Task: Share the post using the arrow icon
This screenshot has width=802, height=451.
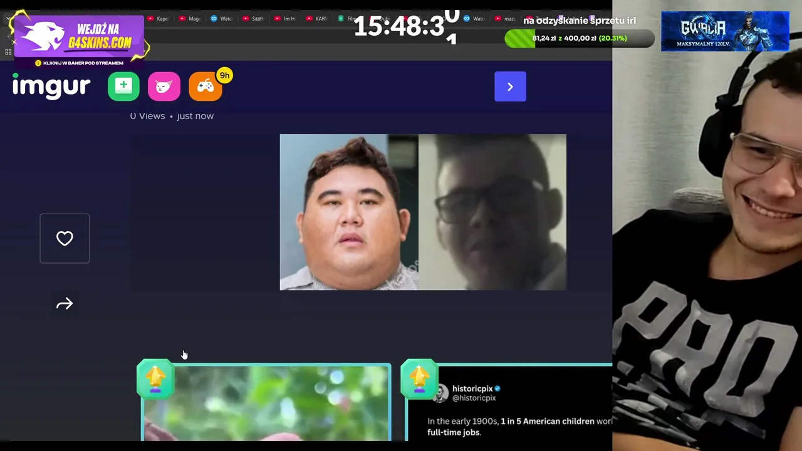Action: (65, 304)
